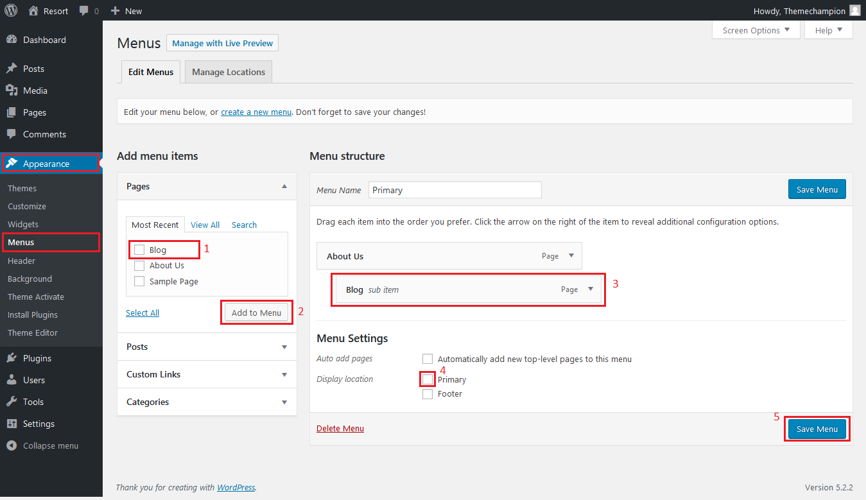866x500 pixels.
Task: Check the Blog page checkbox
Action: (139, 250)
